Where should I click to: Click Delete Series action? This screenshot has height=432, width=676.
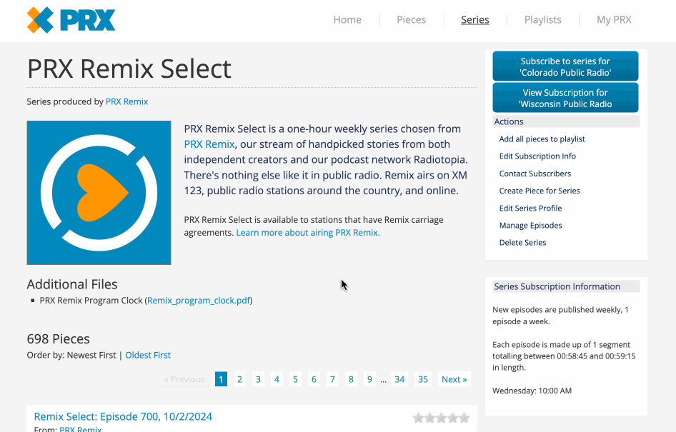(x=522, y=243)
